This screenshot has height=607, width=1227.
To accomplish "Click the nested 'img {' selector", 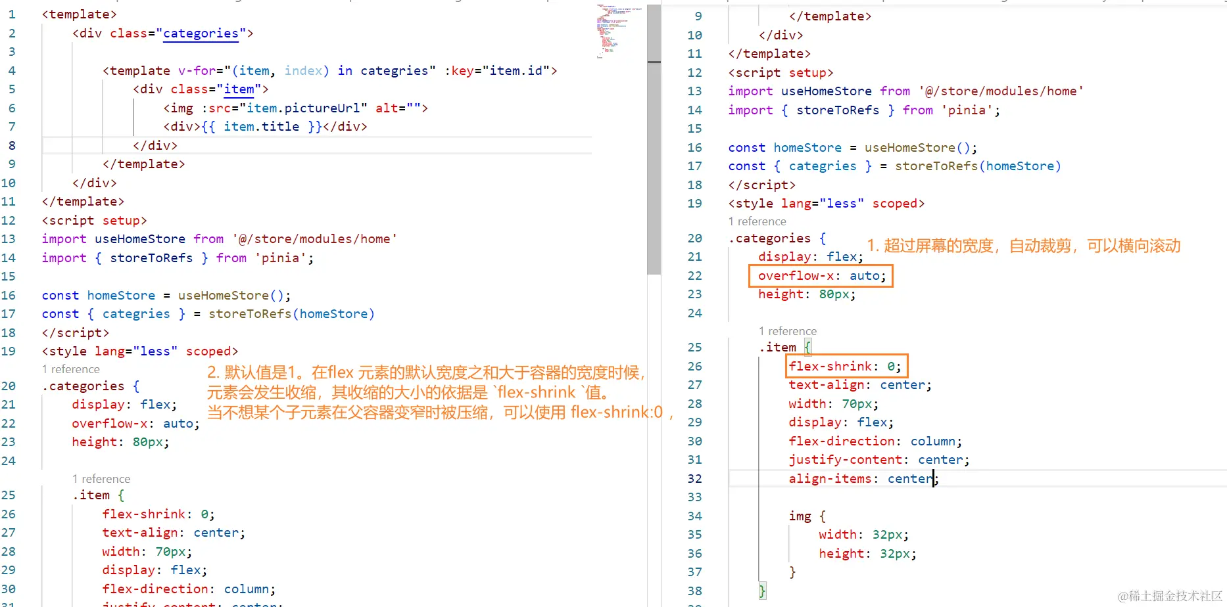I will [x=807, y=516].
